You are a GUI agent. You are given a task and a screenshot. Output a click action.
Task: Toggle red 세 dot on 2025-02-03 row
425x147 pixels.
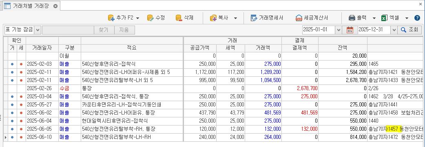(21, 64)
